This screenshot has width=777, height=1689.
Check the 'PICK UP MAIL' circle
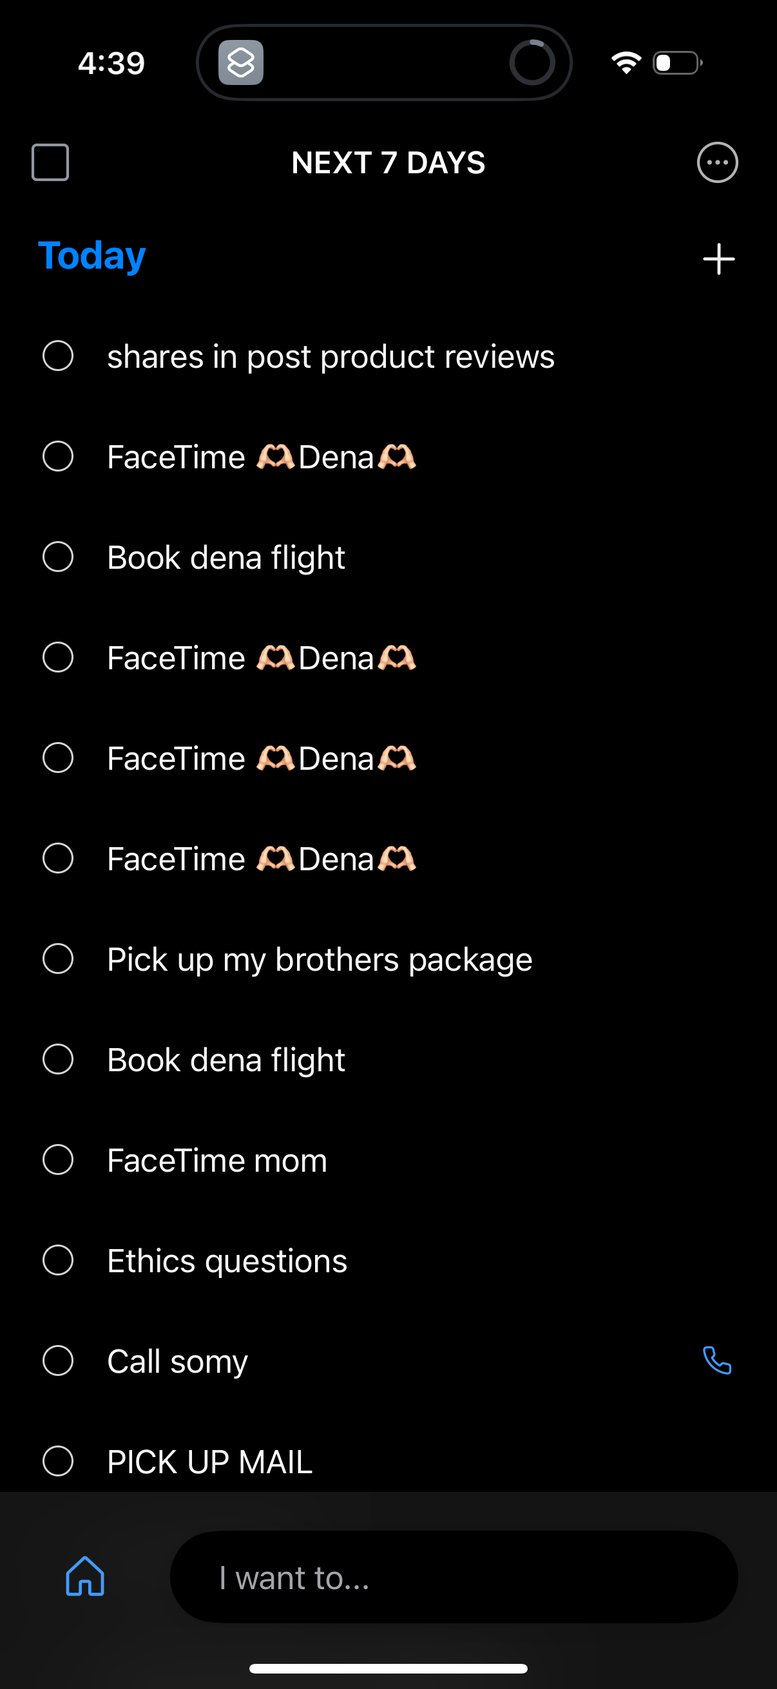(58, 1462)
